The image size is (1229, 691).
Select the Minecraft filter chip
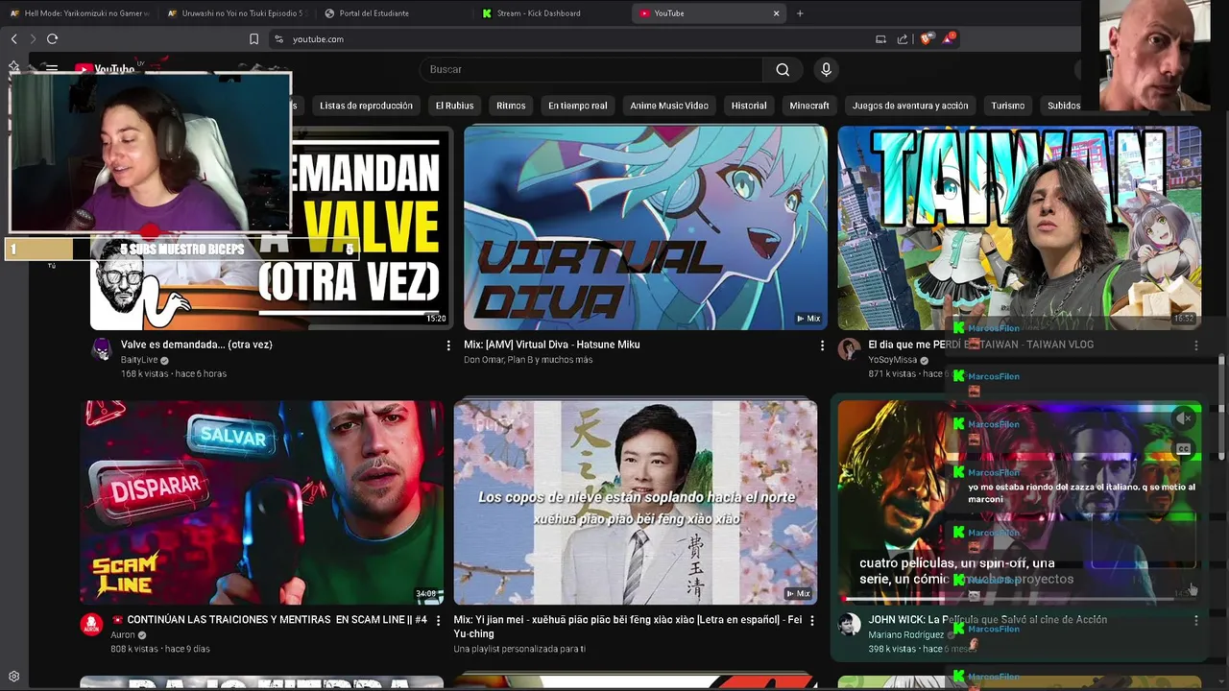pos(809,106)
